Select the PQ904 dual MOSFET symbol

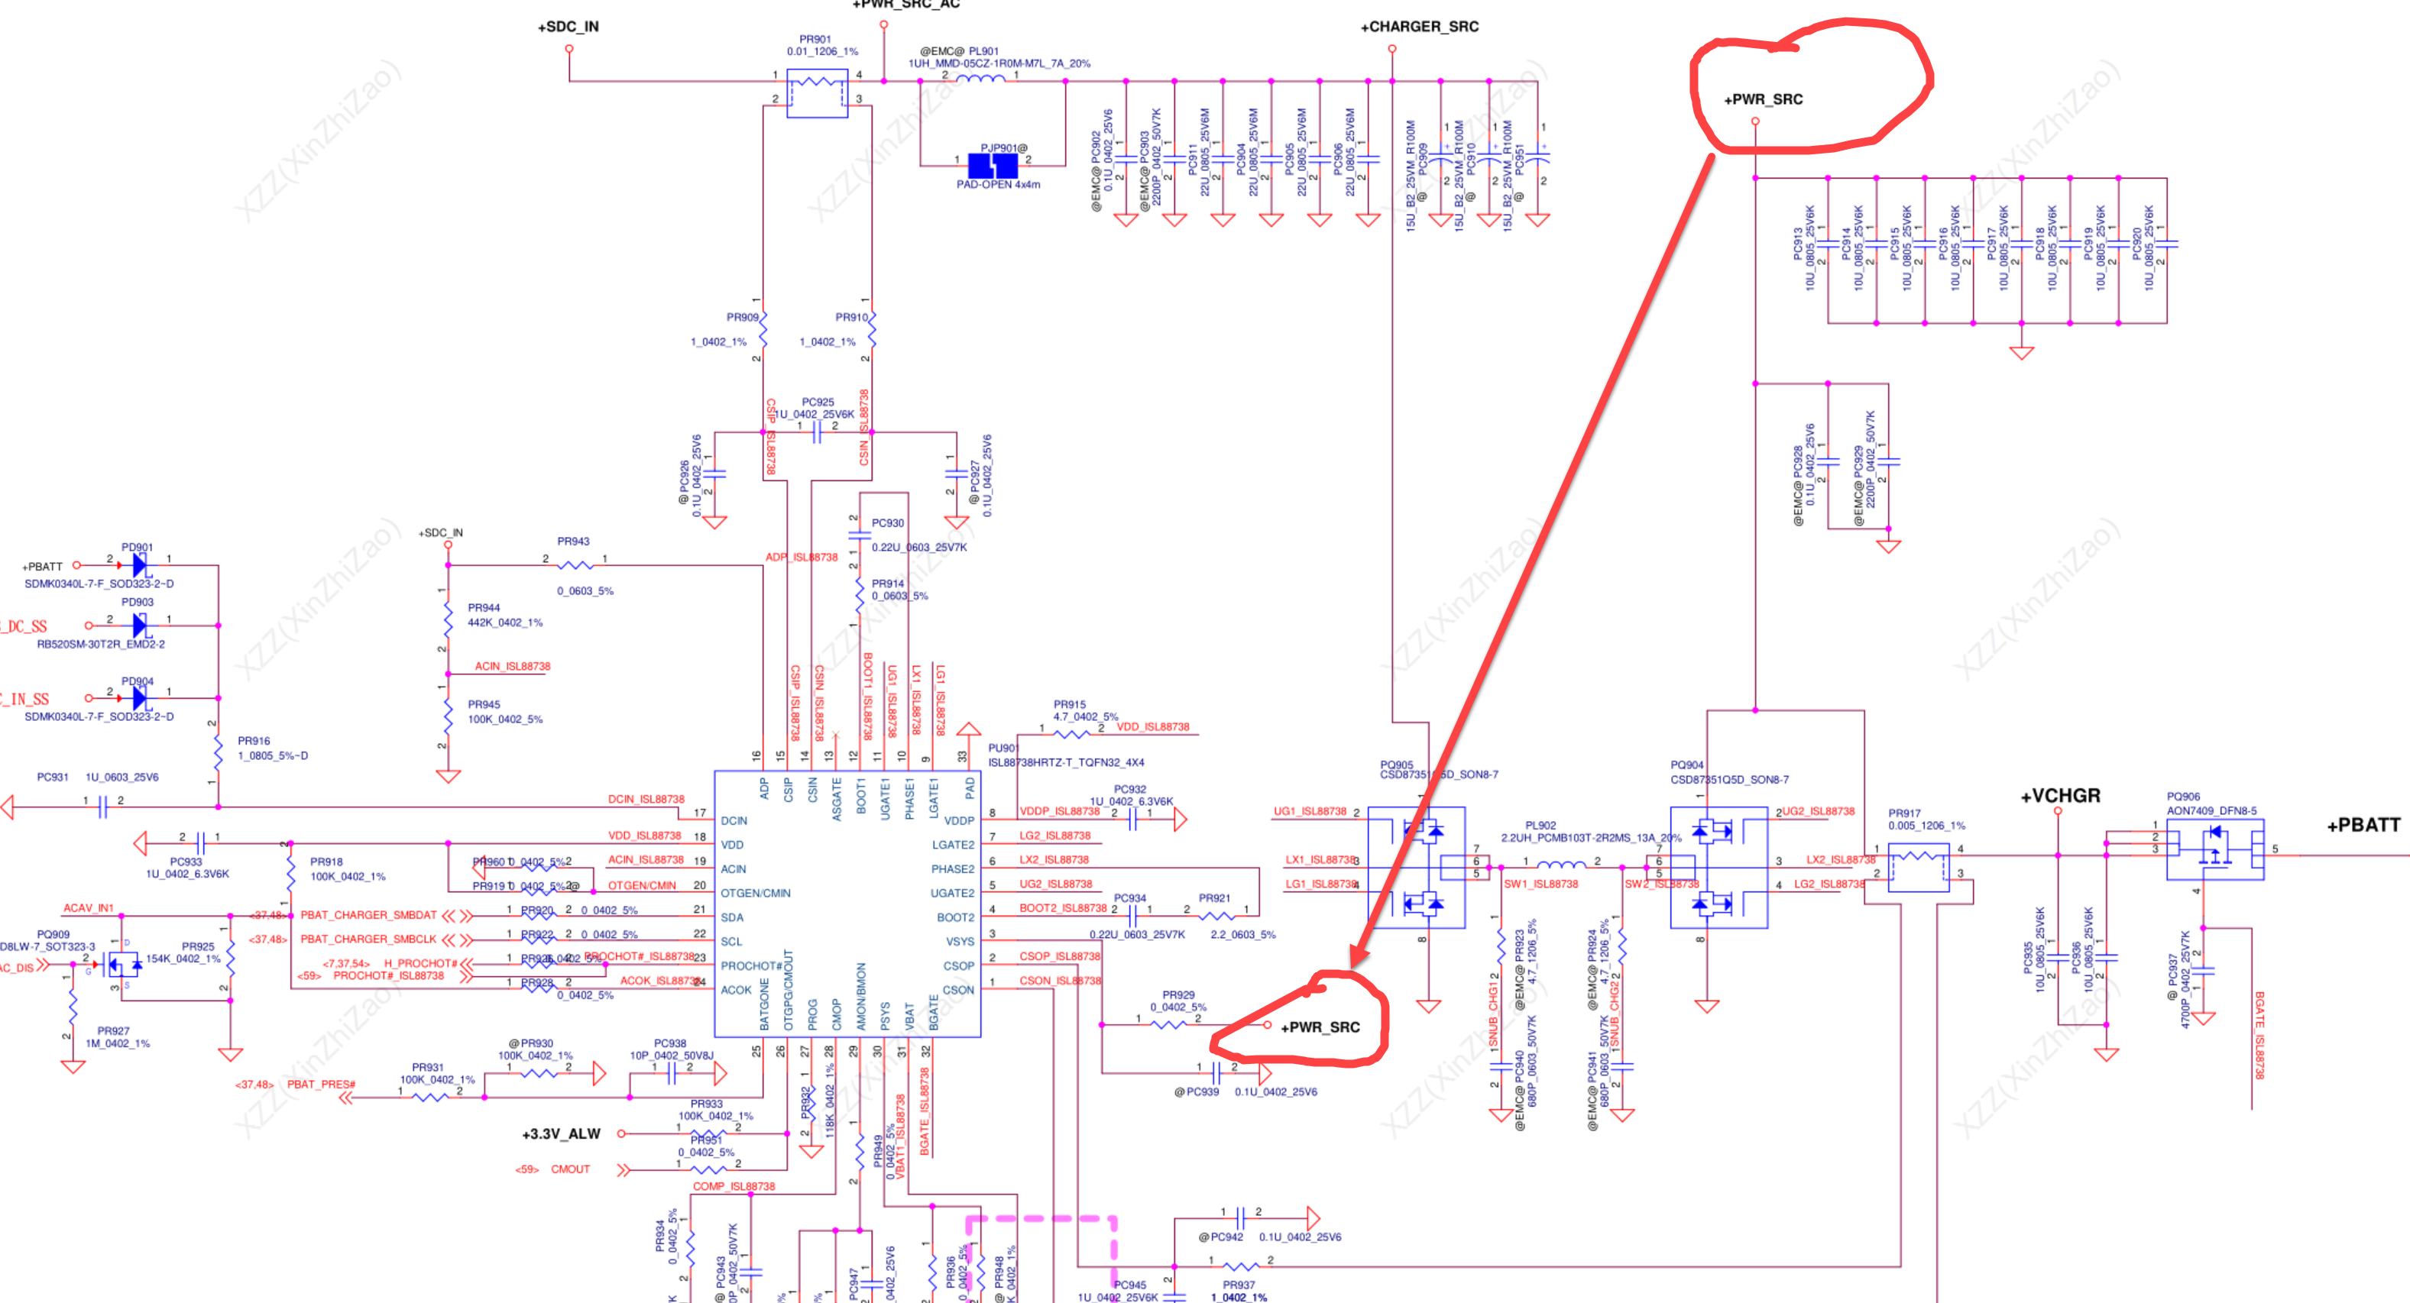pos(1718,867)
